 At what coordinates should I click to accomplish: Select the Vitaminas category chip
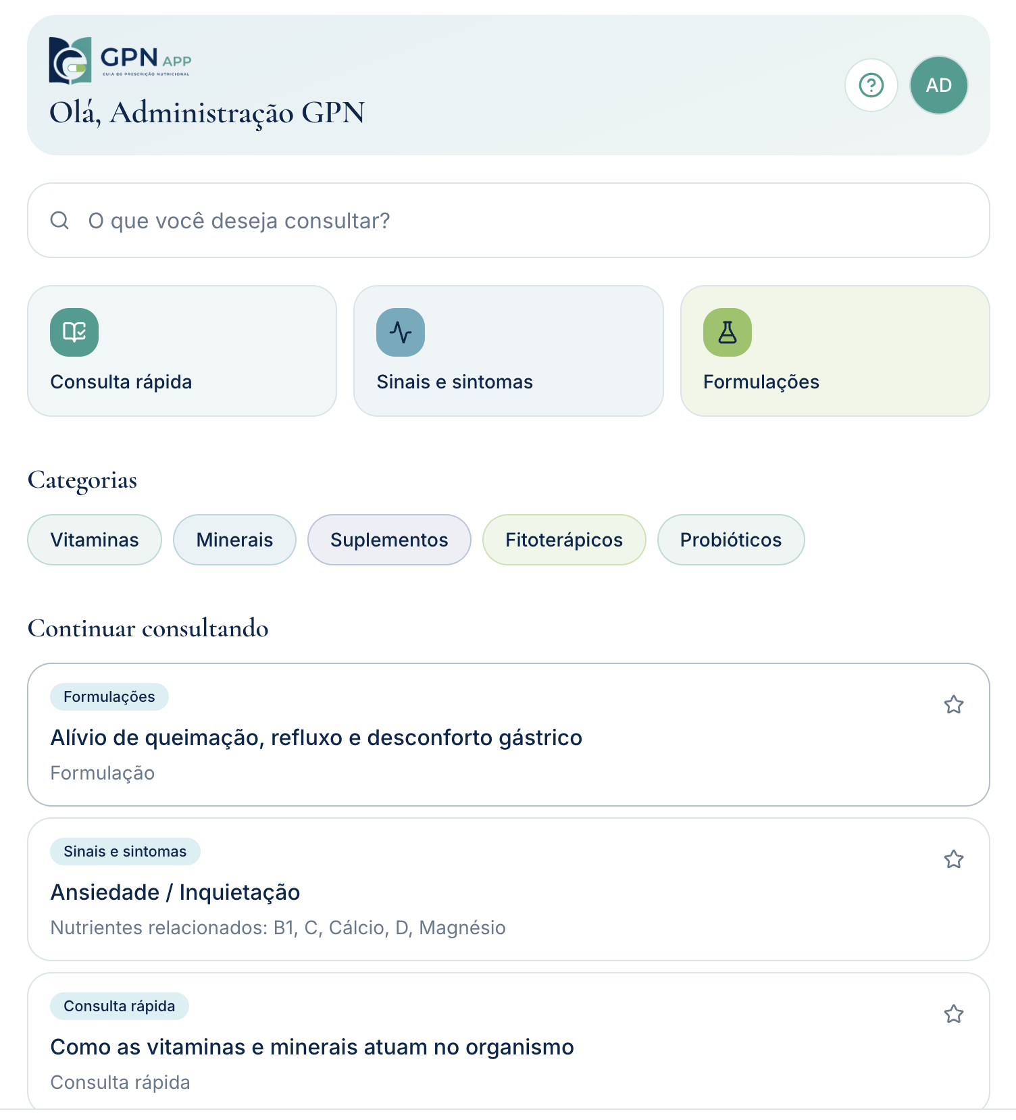click(x=95, y=540)
